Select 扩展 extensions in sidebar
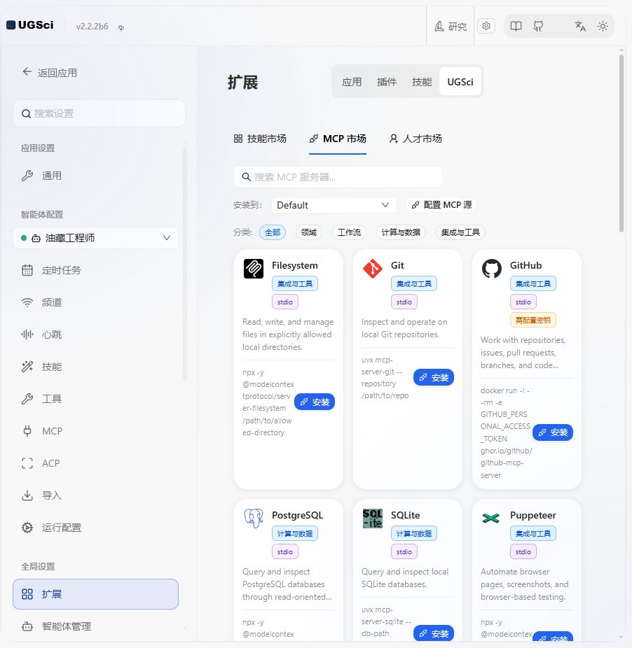 tap(95, 594)
